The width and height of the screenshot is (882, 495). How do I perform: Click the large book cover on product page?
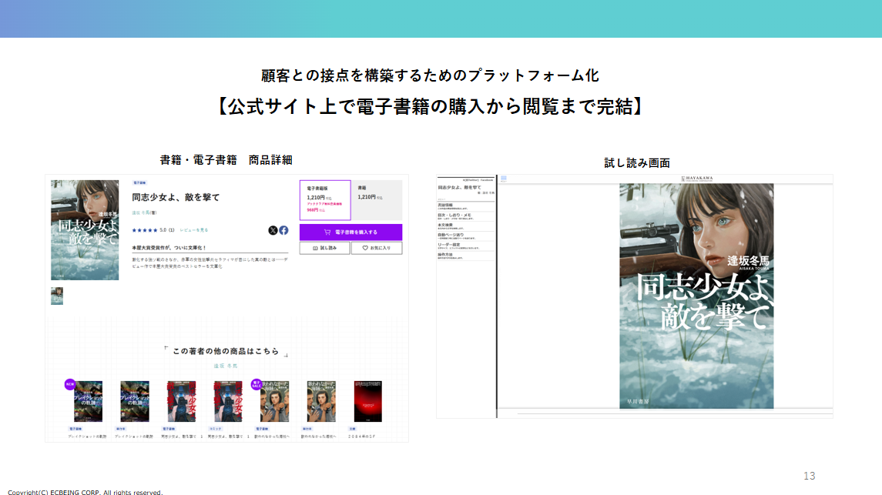click(85, 230)
